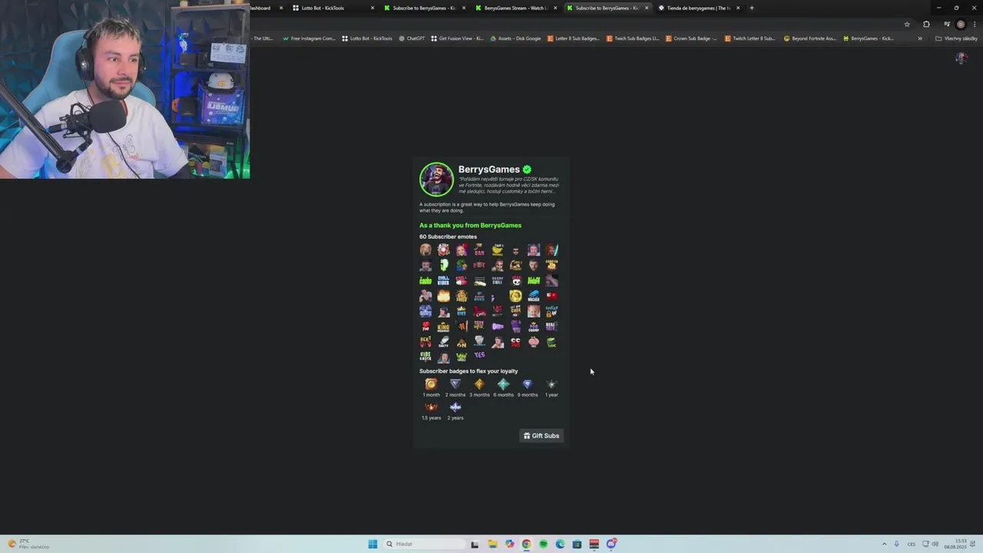This screenshot has height=553, width=983.
Task: Open the weather widget on the taskbar
Action: click(x=28, y=544)
